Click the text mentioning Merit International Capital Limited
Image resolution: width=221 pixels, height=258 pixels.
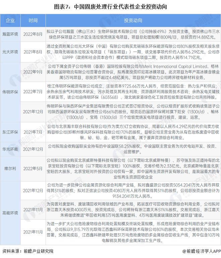(x=133, y=72)
